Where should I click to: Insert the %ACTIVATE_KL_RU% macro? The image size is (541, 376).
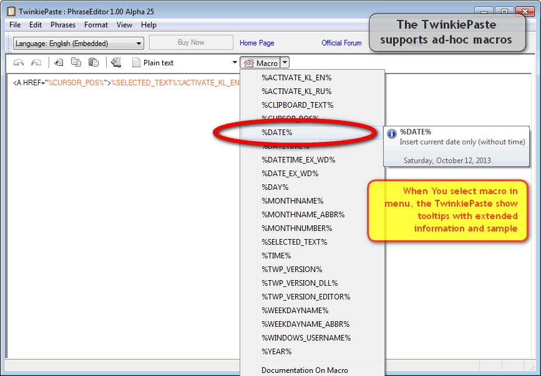pyautogui.click(x=312, y=92)
